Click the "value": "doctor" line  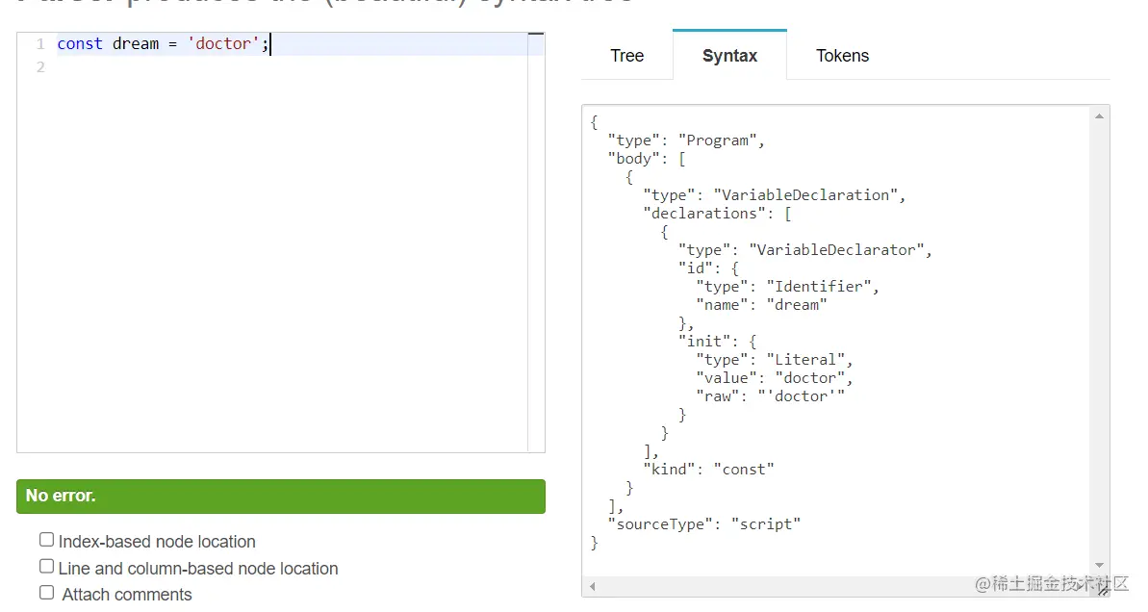point(774,378)
